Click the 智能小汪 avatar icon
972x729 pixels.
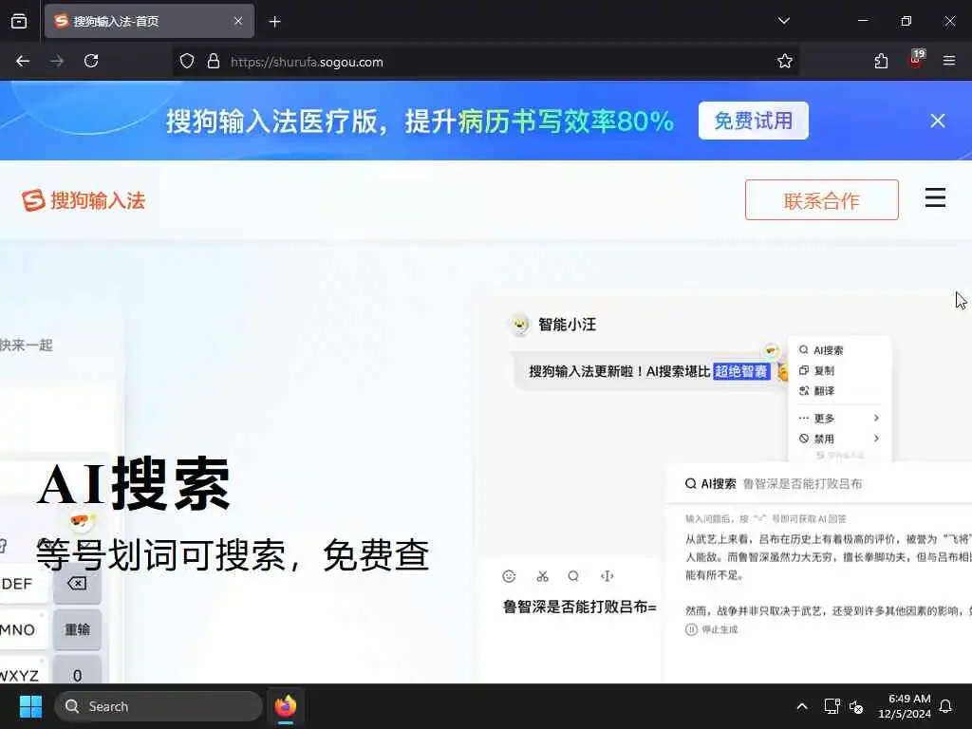click(519, 325)
